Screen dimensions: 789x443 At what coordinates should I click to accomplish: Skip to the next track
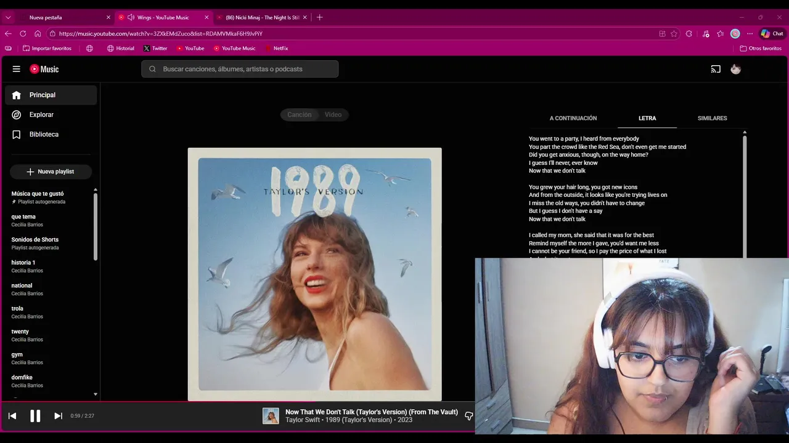pos(58,416)
